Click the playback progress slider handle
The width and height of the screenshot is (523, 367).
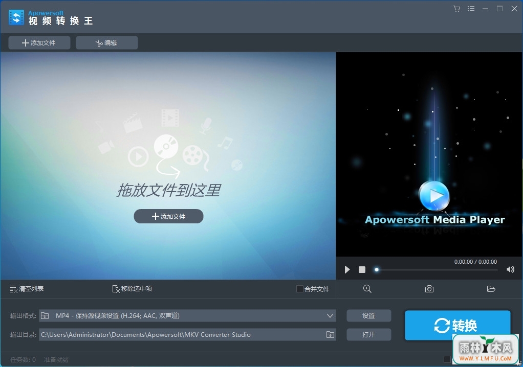click(377, 270)
